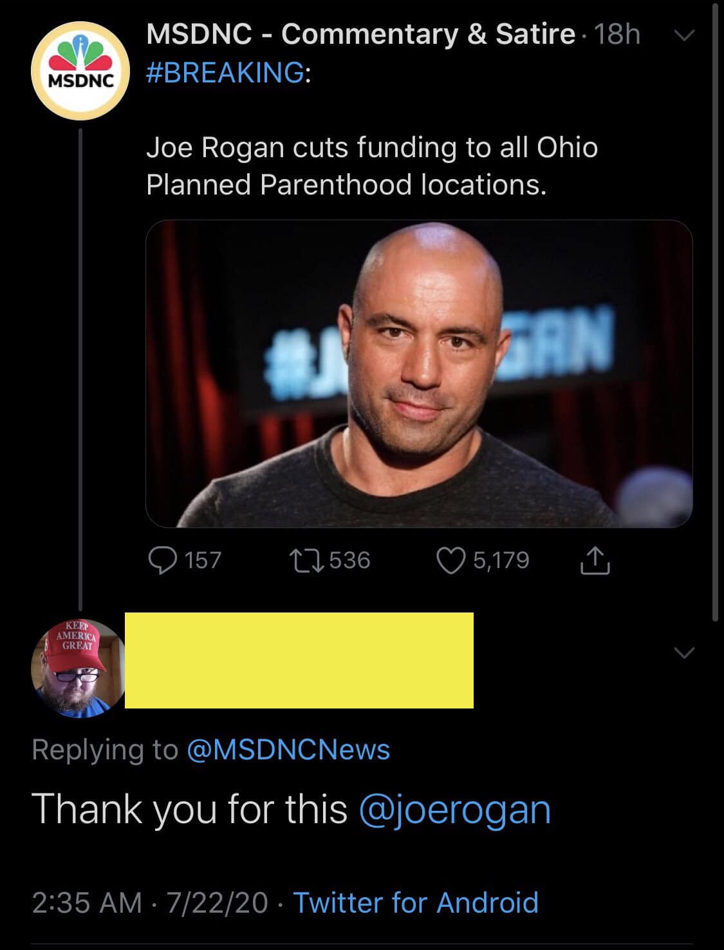The height and width of the screenshot is (950, 724).
Task: Select the Planned Parenthood tweet text
Action: pos(372,166)
